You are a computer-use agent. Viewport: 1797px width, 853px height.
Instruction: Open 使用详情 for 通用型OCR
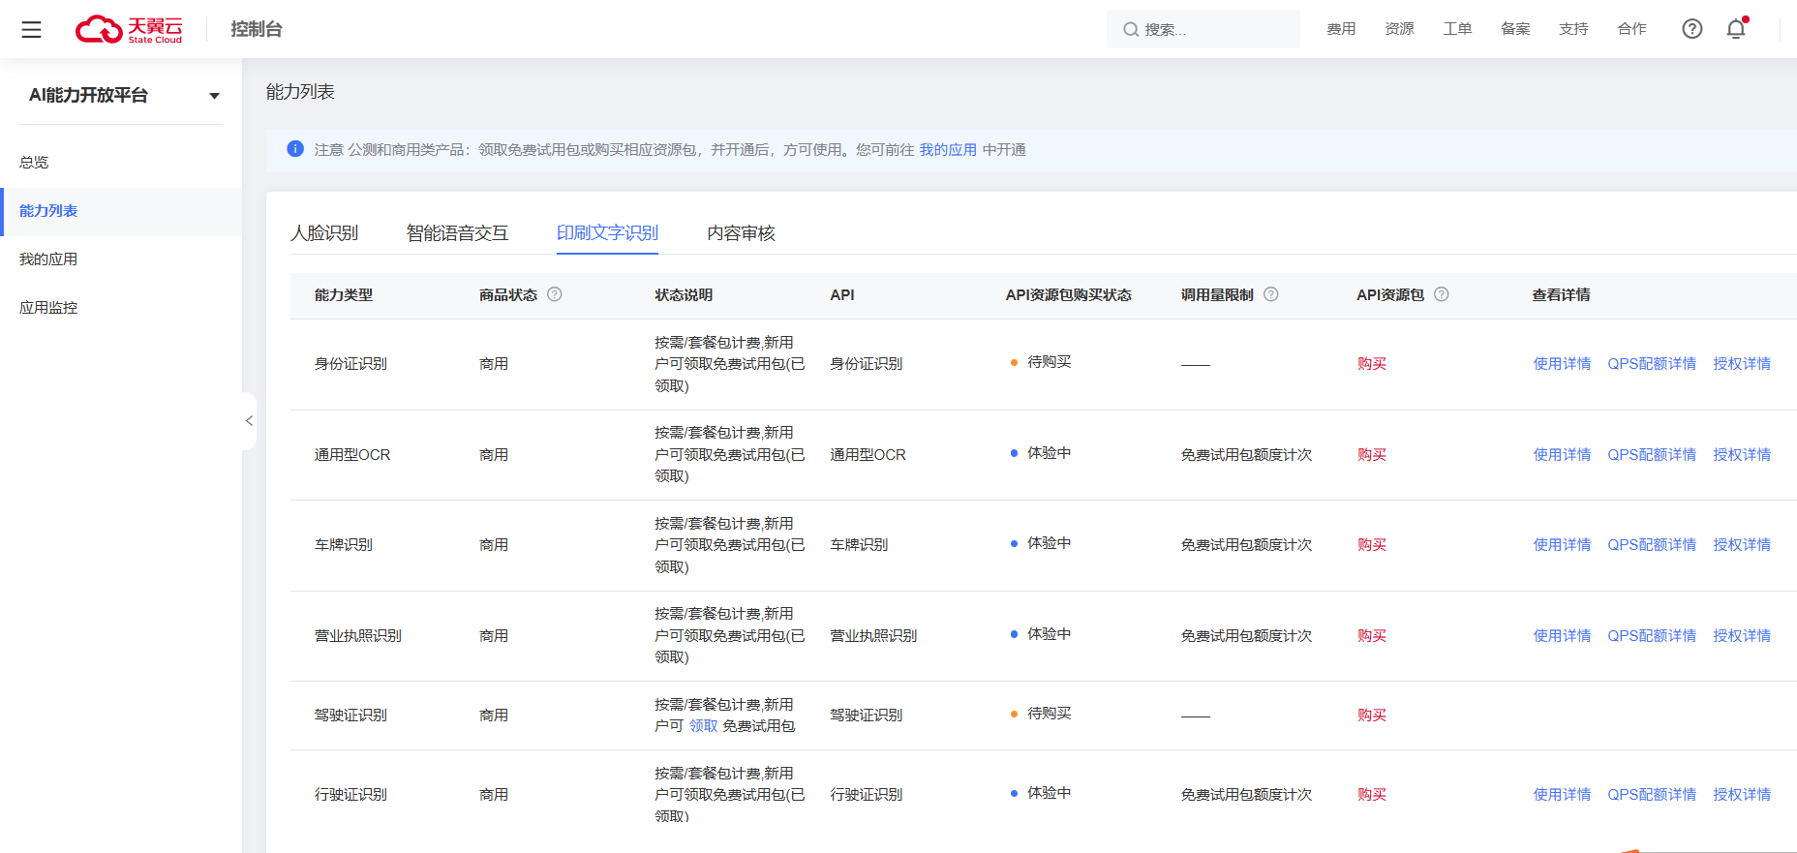[1562, 455]
